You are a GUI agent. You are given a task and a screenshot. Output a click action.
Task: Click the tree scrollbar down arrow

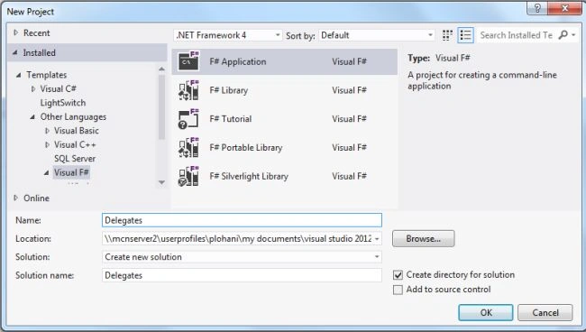(161, 182)
